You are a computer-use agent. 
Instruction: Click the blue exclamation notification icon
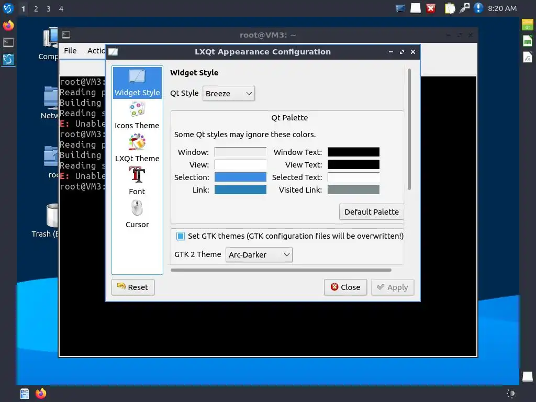tap(478, 8)
